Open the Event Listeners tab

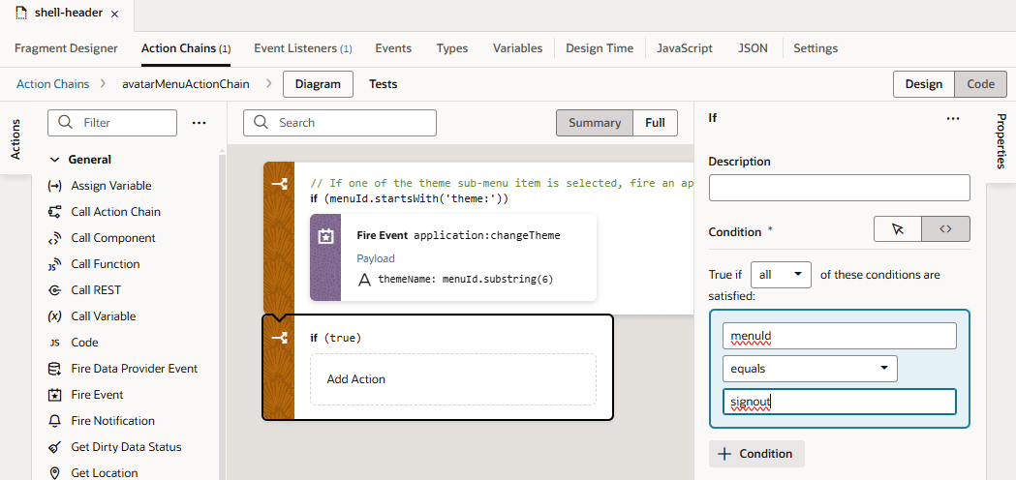click(302, 48)
